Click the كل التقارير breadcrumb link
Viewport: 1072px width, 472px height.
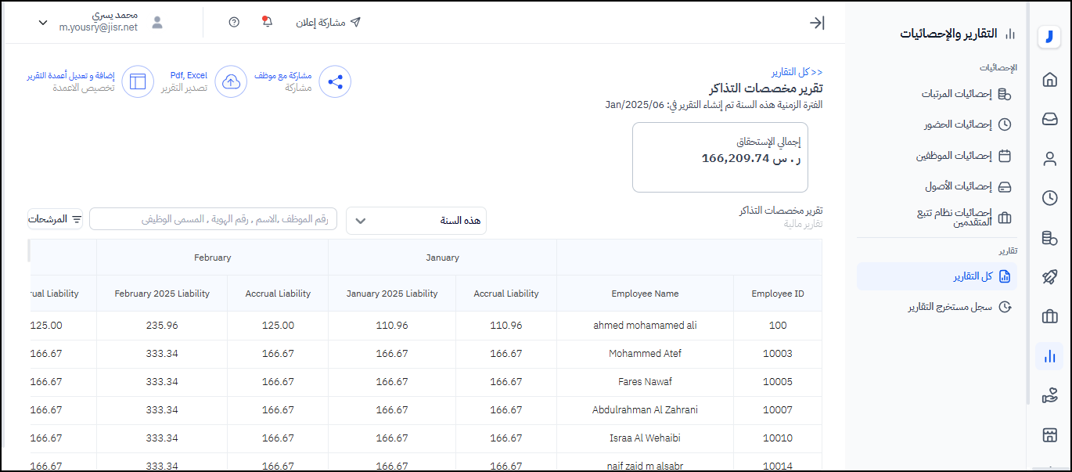(797, 72)
